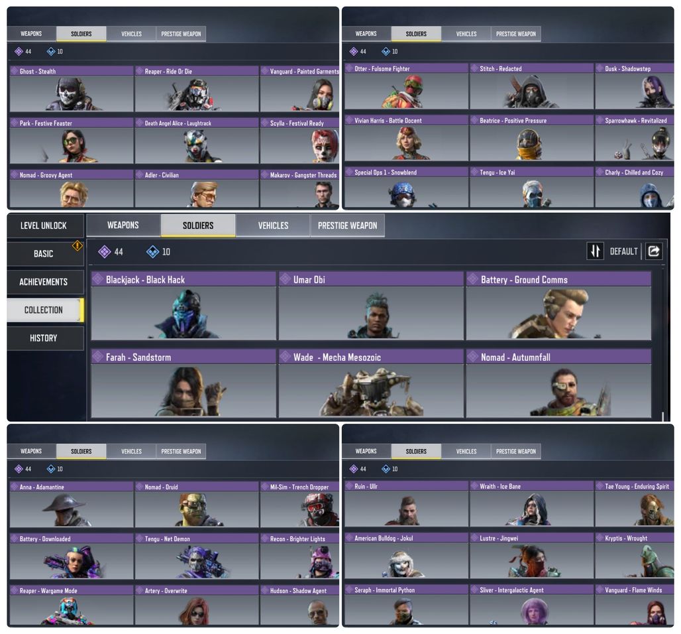
Task: Click the vertical scrollbar of soldier list
Action: [662, 344]
